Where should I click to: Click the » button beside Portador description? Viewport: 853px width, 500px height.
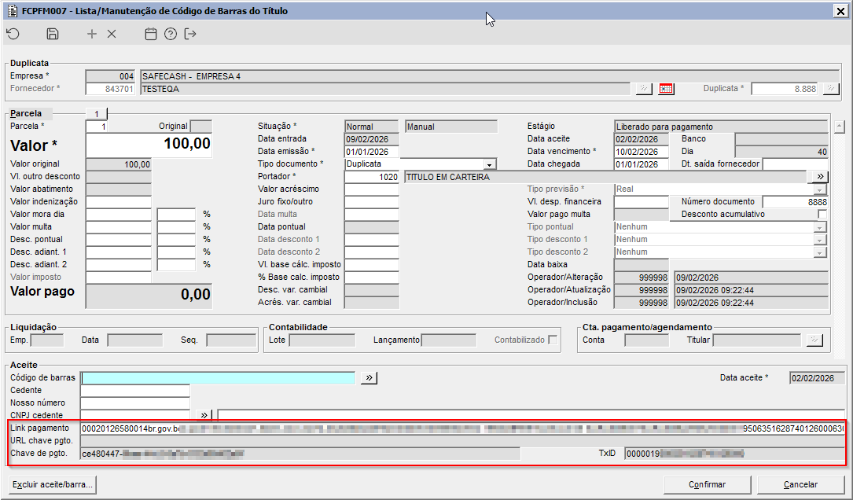coord(820,177)
